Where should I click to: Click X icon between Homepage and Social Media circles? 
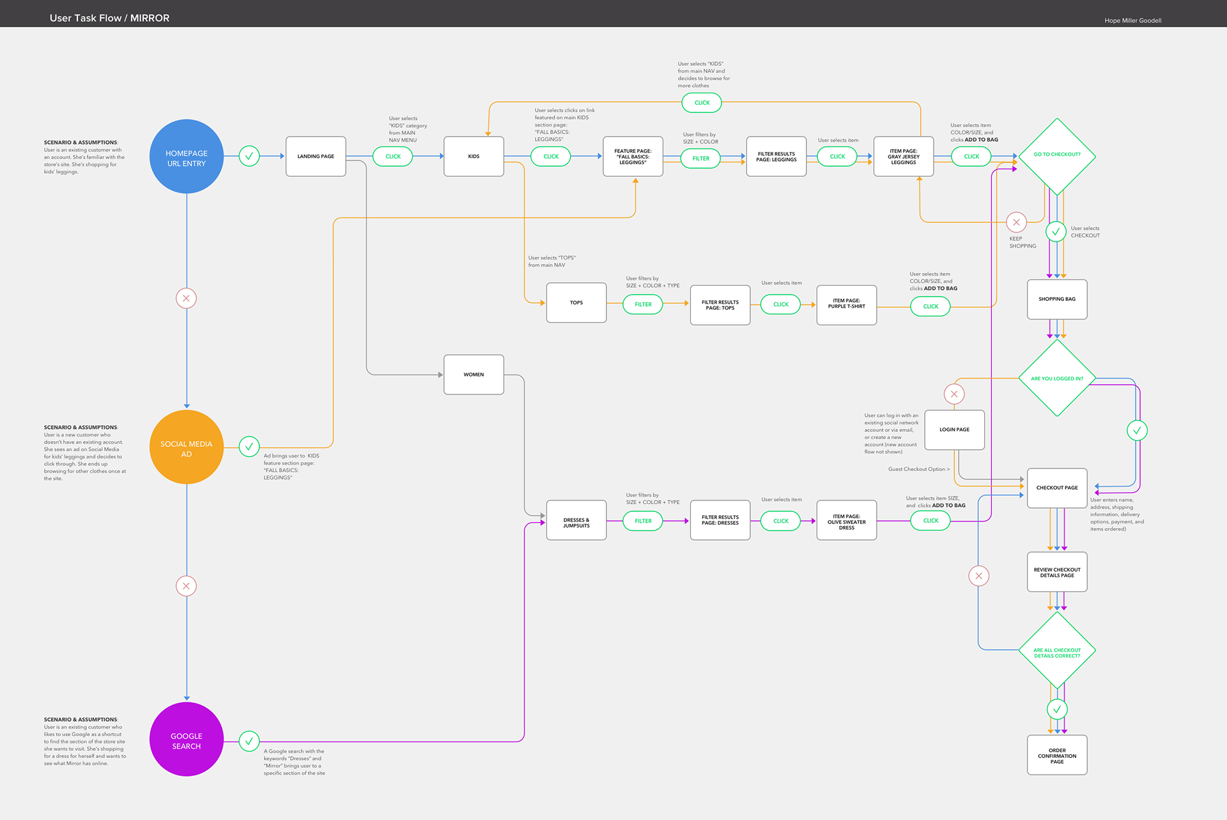(x=186, y=298)
